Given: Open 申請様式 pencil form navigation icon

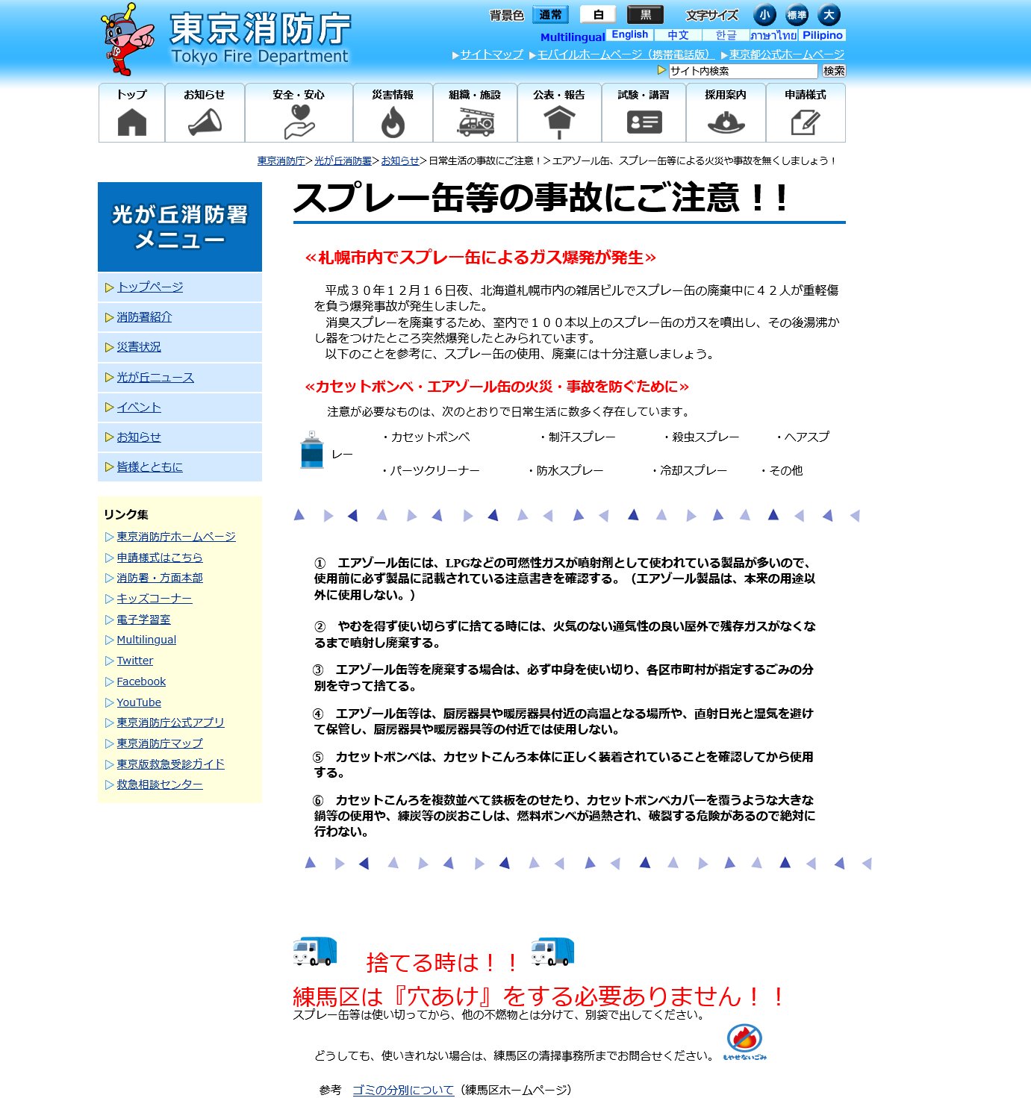Looking at the screenshot, I should pyautogui.click(x=806, y=113).
